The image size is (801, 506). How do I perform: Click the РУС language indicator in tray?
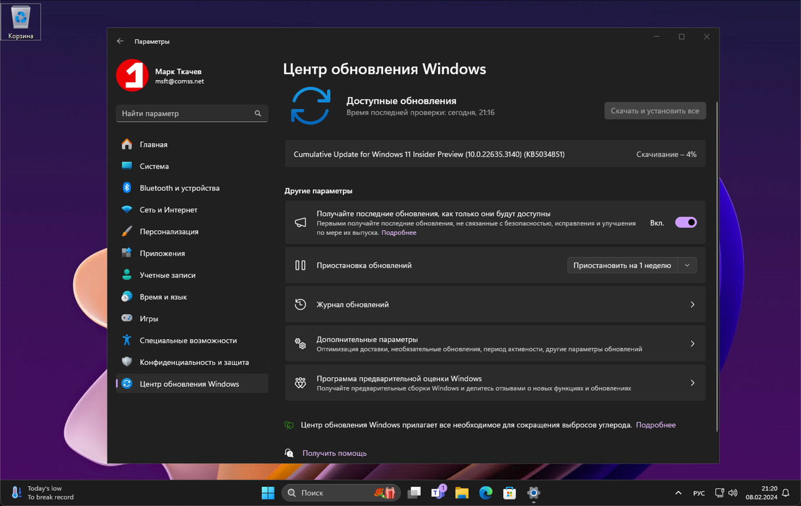coord(698,493)
